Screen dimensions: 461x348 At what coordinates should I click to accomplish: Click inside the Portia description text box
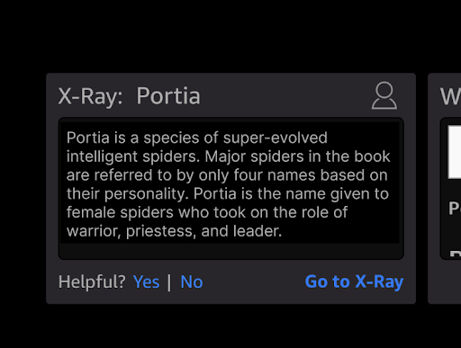pyautogui.click(x=230, y=188)
